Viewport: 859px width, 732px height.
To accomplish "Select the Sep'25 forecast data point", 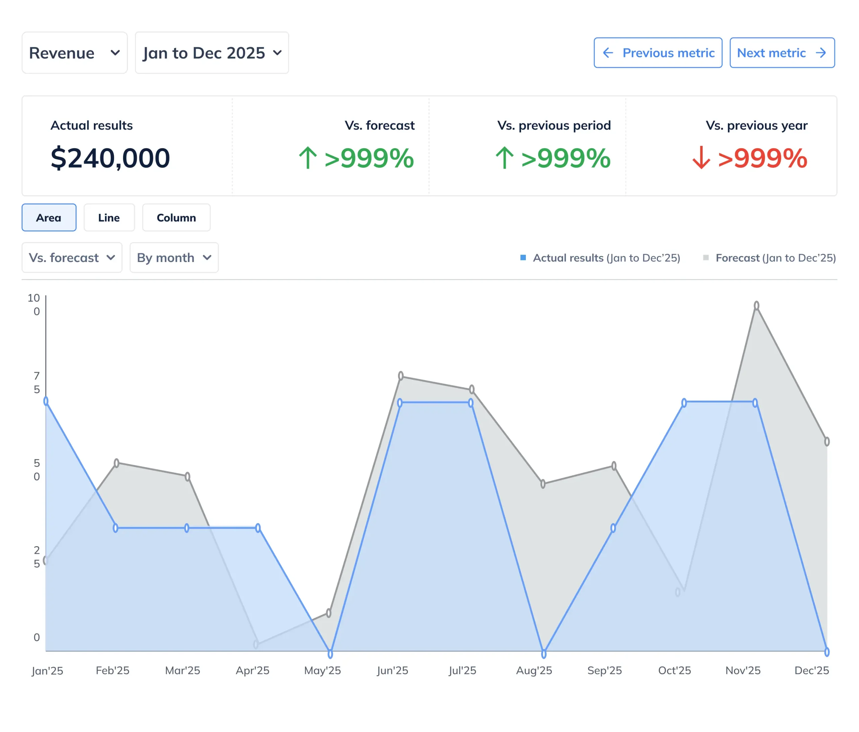I will (614, 466).
